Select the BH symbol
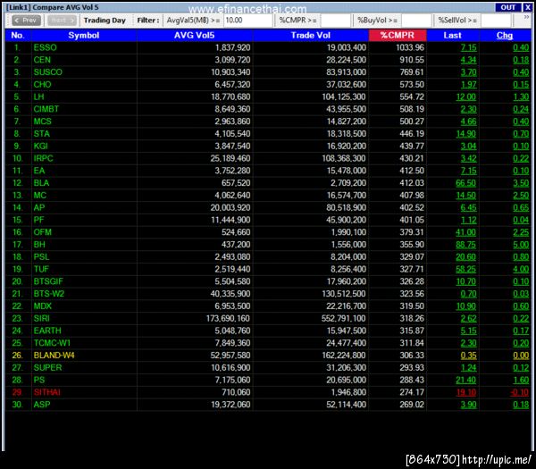 click(x=39, y=245)
